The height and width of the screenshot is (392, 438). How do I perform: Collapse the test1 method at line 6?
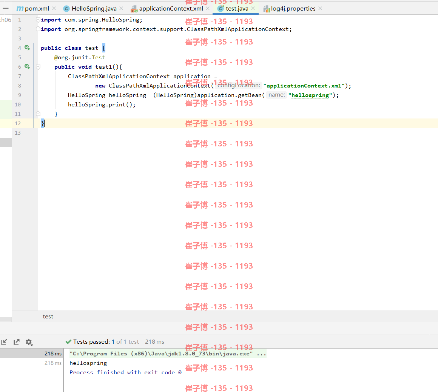click(38, 67)
